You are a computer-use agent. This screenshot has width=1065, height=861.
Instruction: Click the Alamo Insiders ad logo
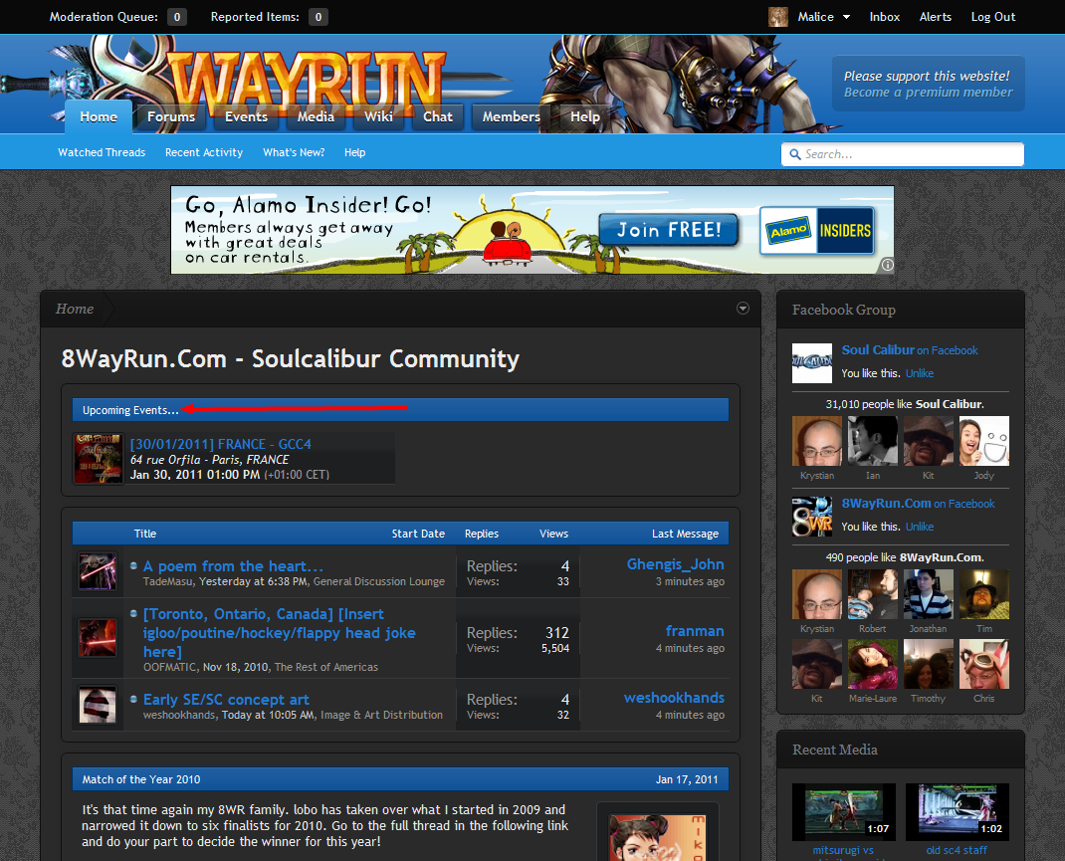tap(816, 230)
